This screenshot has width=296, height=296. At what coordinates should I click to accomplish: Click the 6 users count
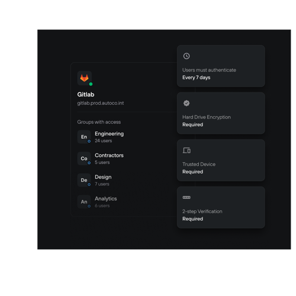coord(102,205)
